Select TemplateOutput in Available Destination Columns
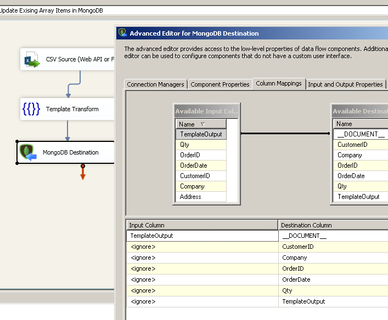 (361, 197)
